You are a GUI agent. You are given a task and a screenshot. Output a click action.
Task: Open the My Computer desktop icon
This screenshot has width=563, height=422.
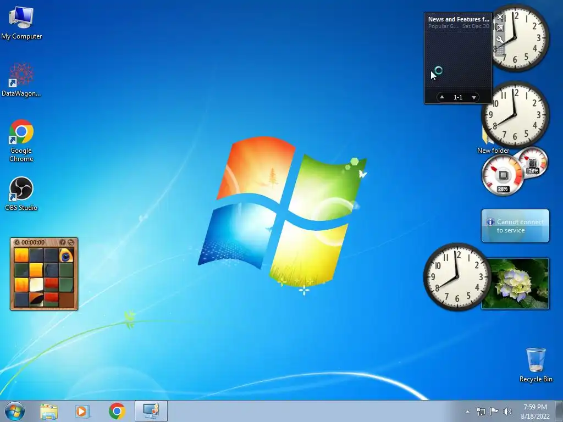[21, 23]
